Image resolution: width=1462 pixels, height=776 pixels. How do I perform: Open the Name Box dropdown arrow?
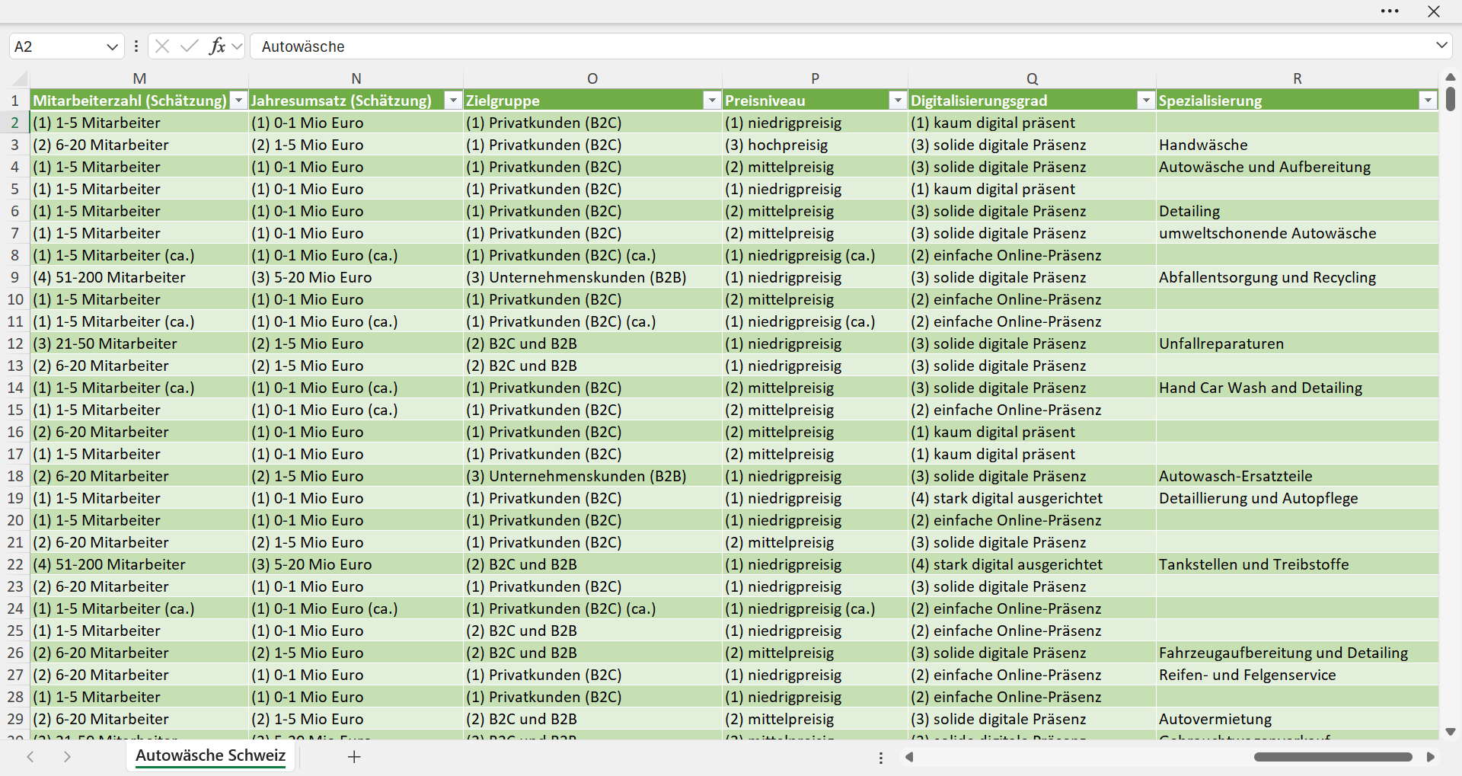[112, 46]
